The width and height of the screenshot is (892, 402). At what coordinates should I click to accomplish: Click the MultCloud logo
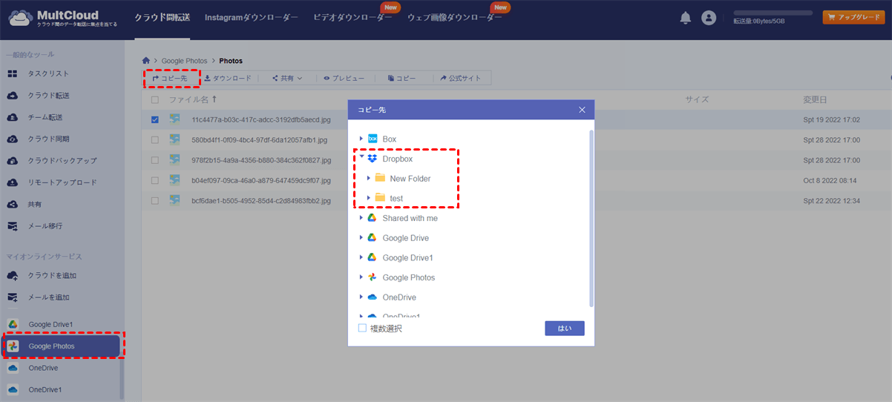tap(63, 19)
